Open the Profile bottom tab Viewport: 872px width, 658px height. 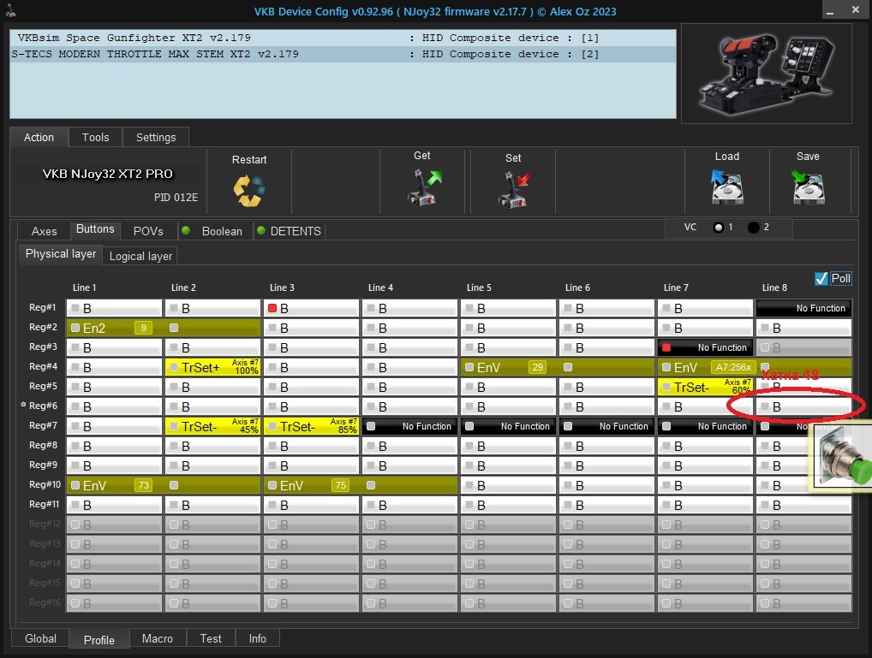(99, 640)
